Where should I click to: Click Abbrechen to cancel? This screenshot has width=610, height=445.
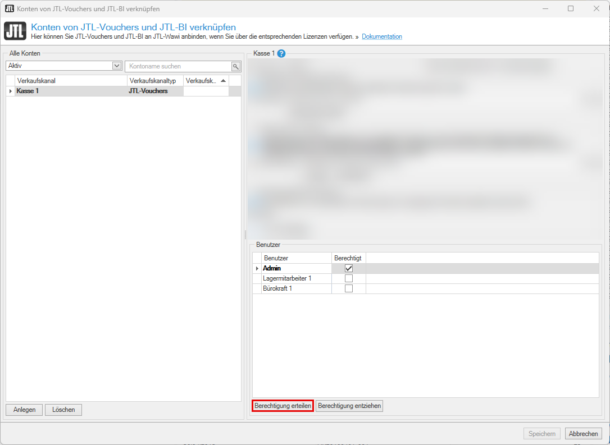[x=583, y=434]
